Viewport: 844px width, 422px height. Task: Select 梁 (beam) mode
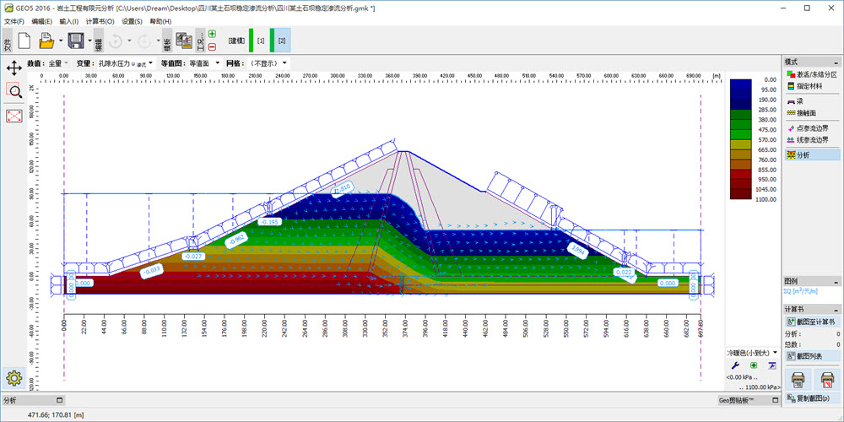812,101
